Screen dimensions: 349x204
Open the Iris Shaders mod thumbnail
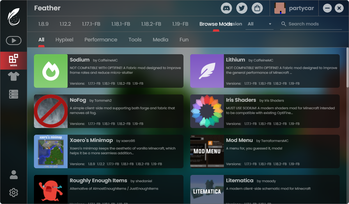click(x=207, y=111)
